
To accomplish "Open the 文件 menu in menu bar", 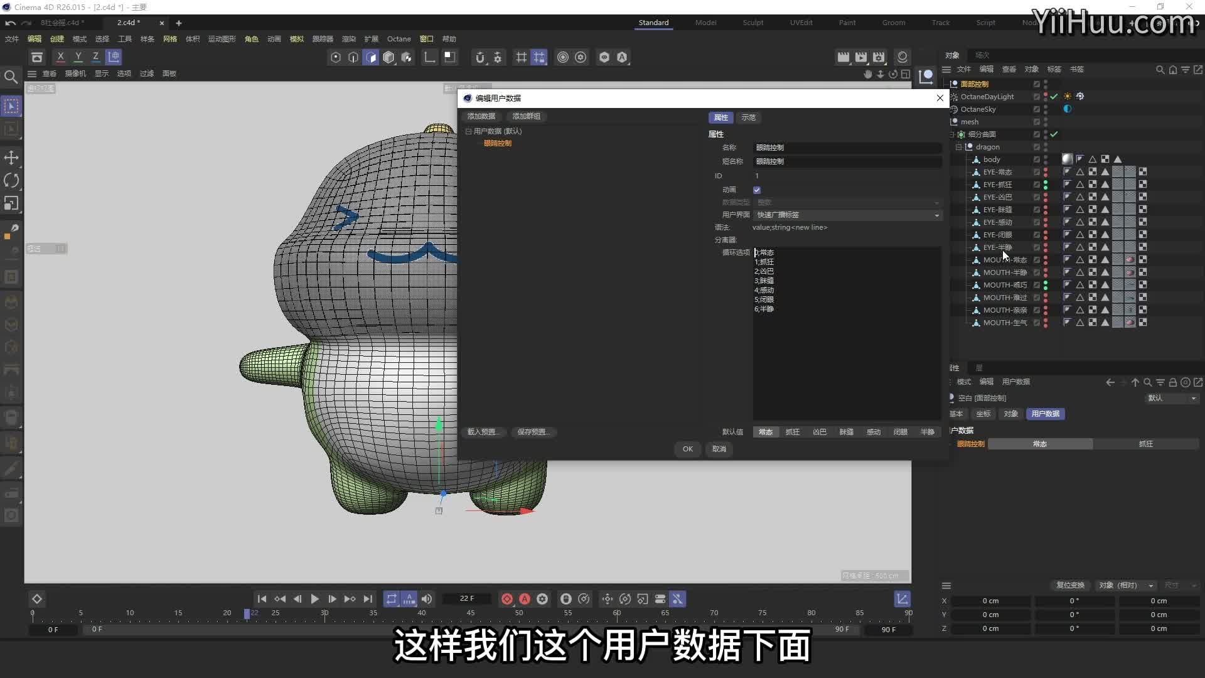I will click(12, 39).
